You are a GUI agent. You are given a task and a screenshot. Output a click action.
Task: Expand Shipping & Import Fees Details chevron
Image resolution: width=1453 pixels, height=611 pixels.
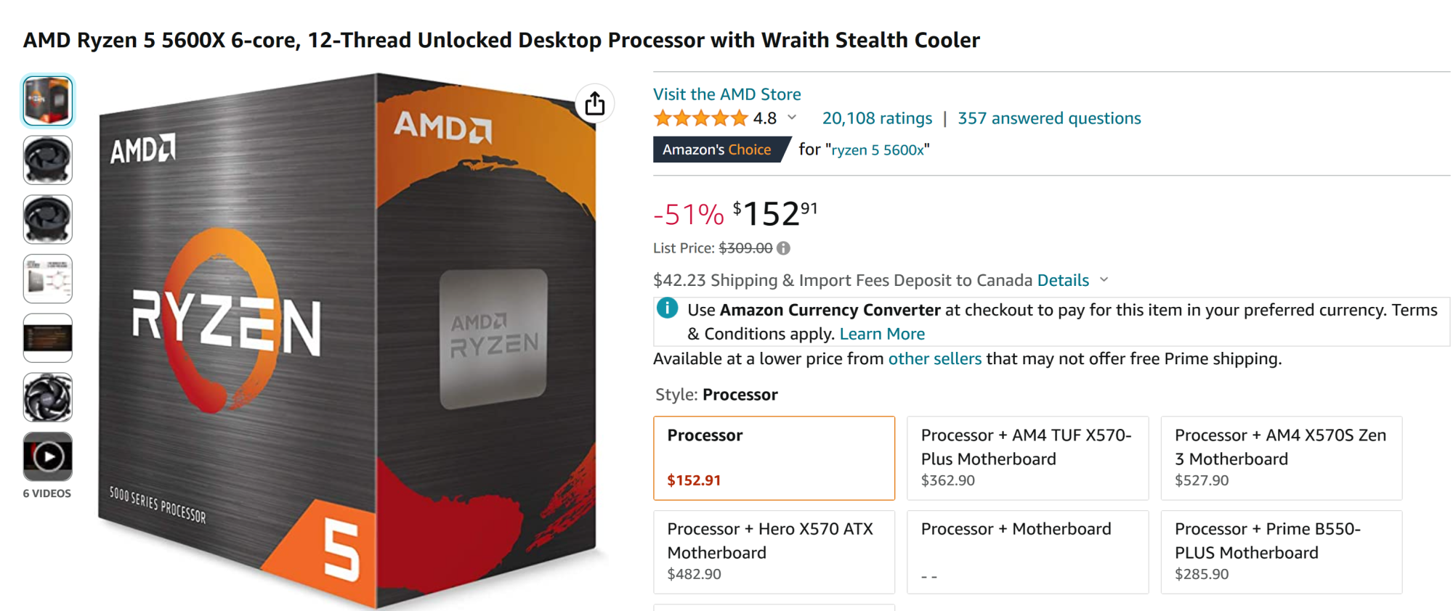point(1104,280)
